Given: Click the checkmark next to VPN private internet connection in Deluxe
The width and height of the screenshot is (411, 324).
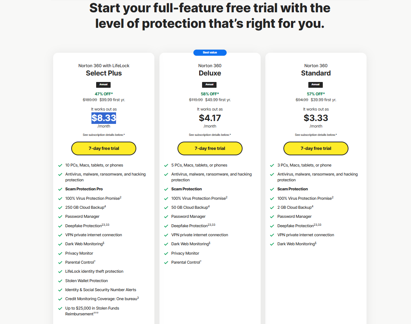Looking at the screenshot, I should (166, 235).
